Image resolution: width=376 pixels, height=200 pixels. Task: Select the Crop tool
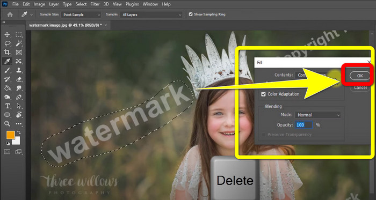point(7,53)
